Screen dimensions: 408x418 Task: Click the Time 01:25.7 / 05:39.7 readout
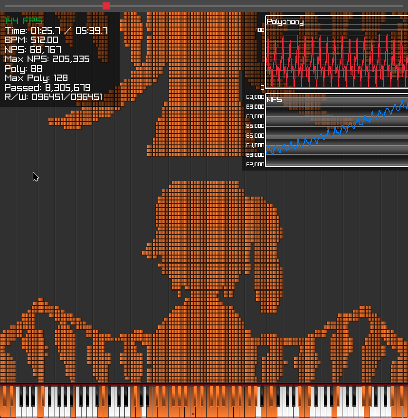(56, 31)
